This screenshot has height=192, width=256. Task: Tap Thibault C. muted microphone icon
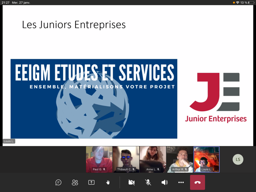tap(134, 169)
